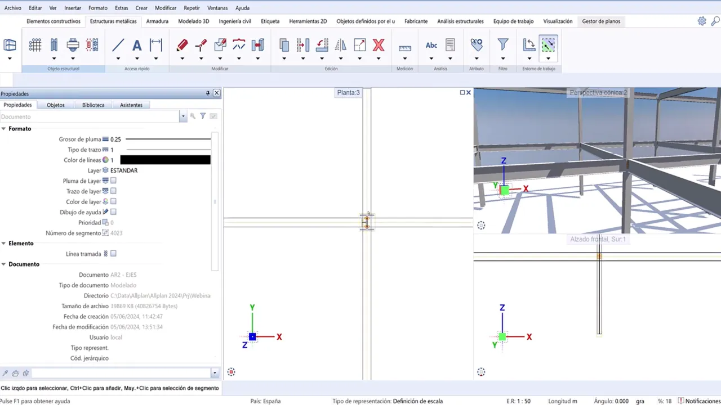The width and height of the screenshot is (721, 405).
Task: Select the text tool (A) in the toolbar
Action: pyautogui.click(x=137, y=45)
